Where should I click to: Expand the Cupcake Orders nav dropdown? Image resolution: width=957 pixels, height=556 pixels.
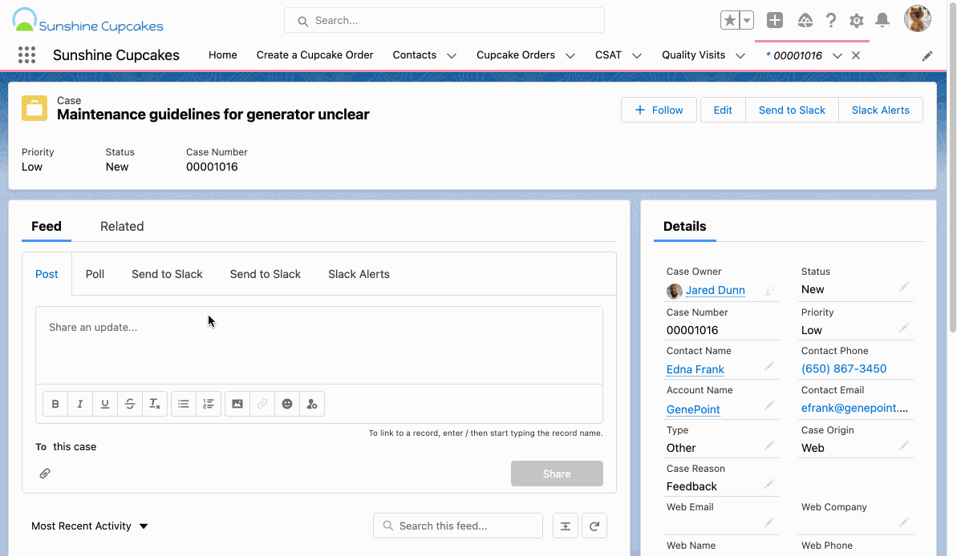pos(570,55)
